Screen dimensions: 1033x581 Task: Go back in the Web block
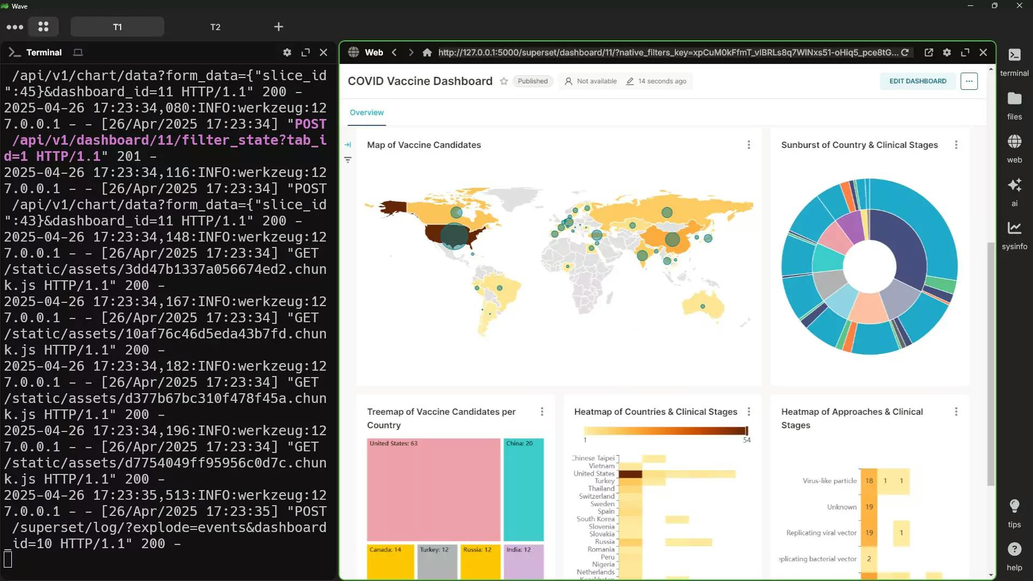click(394, 52)
